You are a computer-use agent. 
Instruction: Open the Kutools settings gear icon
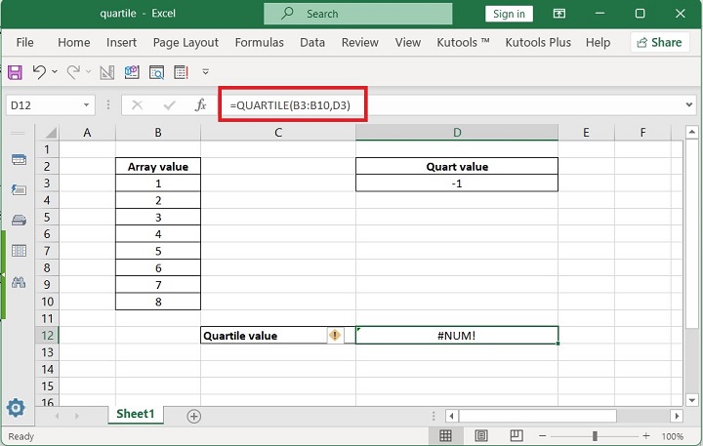coord(16,408)
